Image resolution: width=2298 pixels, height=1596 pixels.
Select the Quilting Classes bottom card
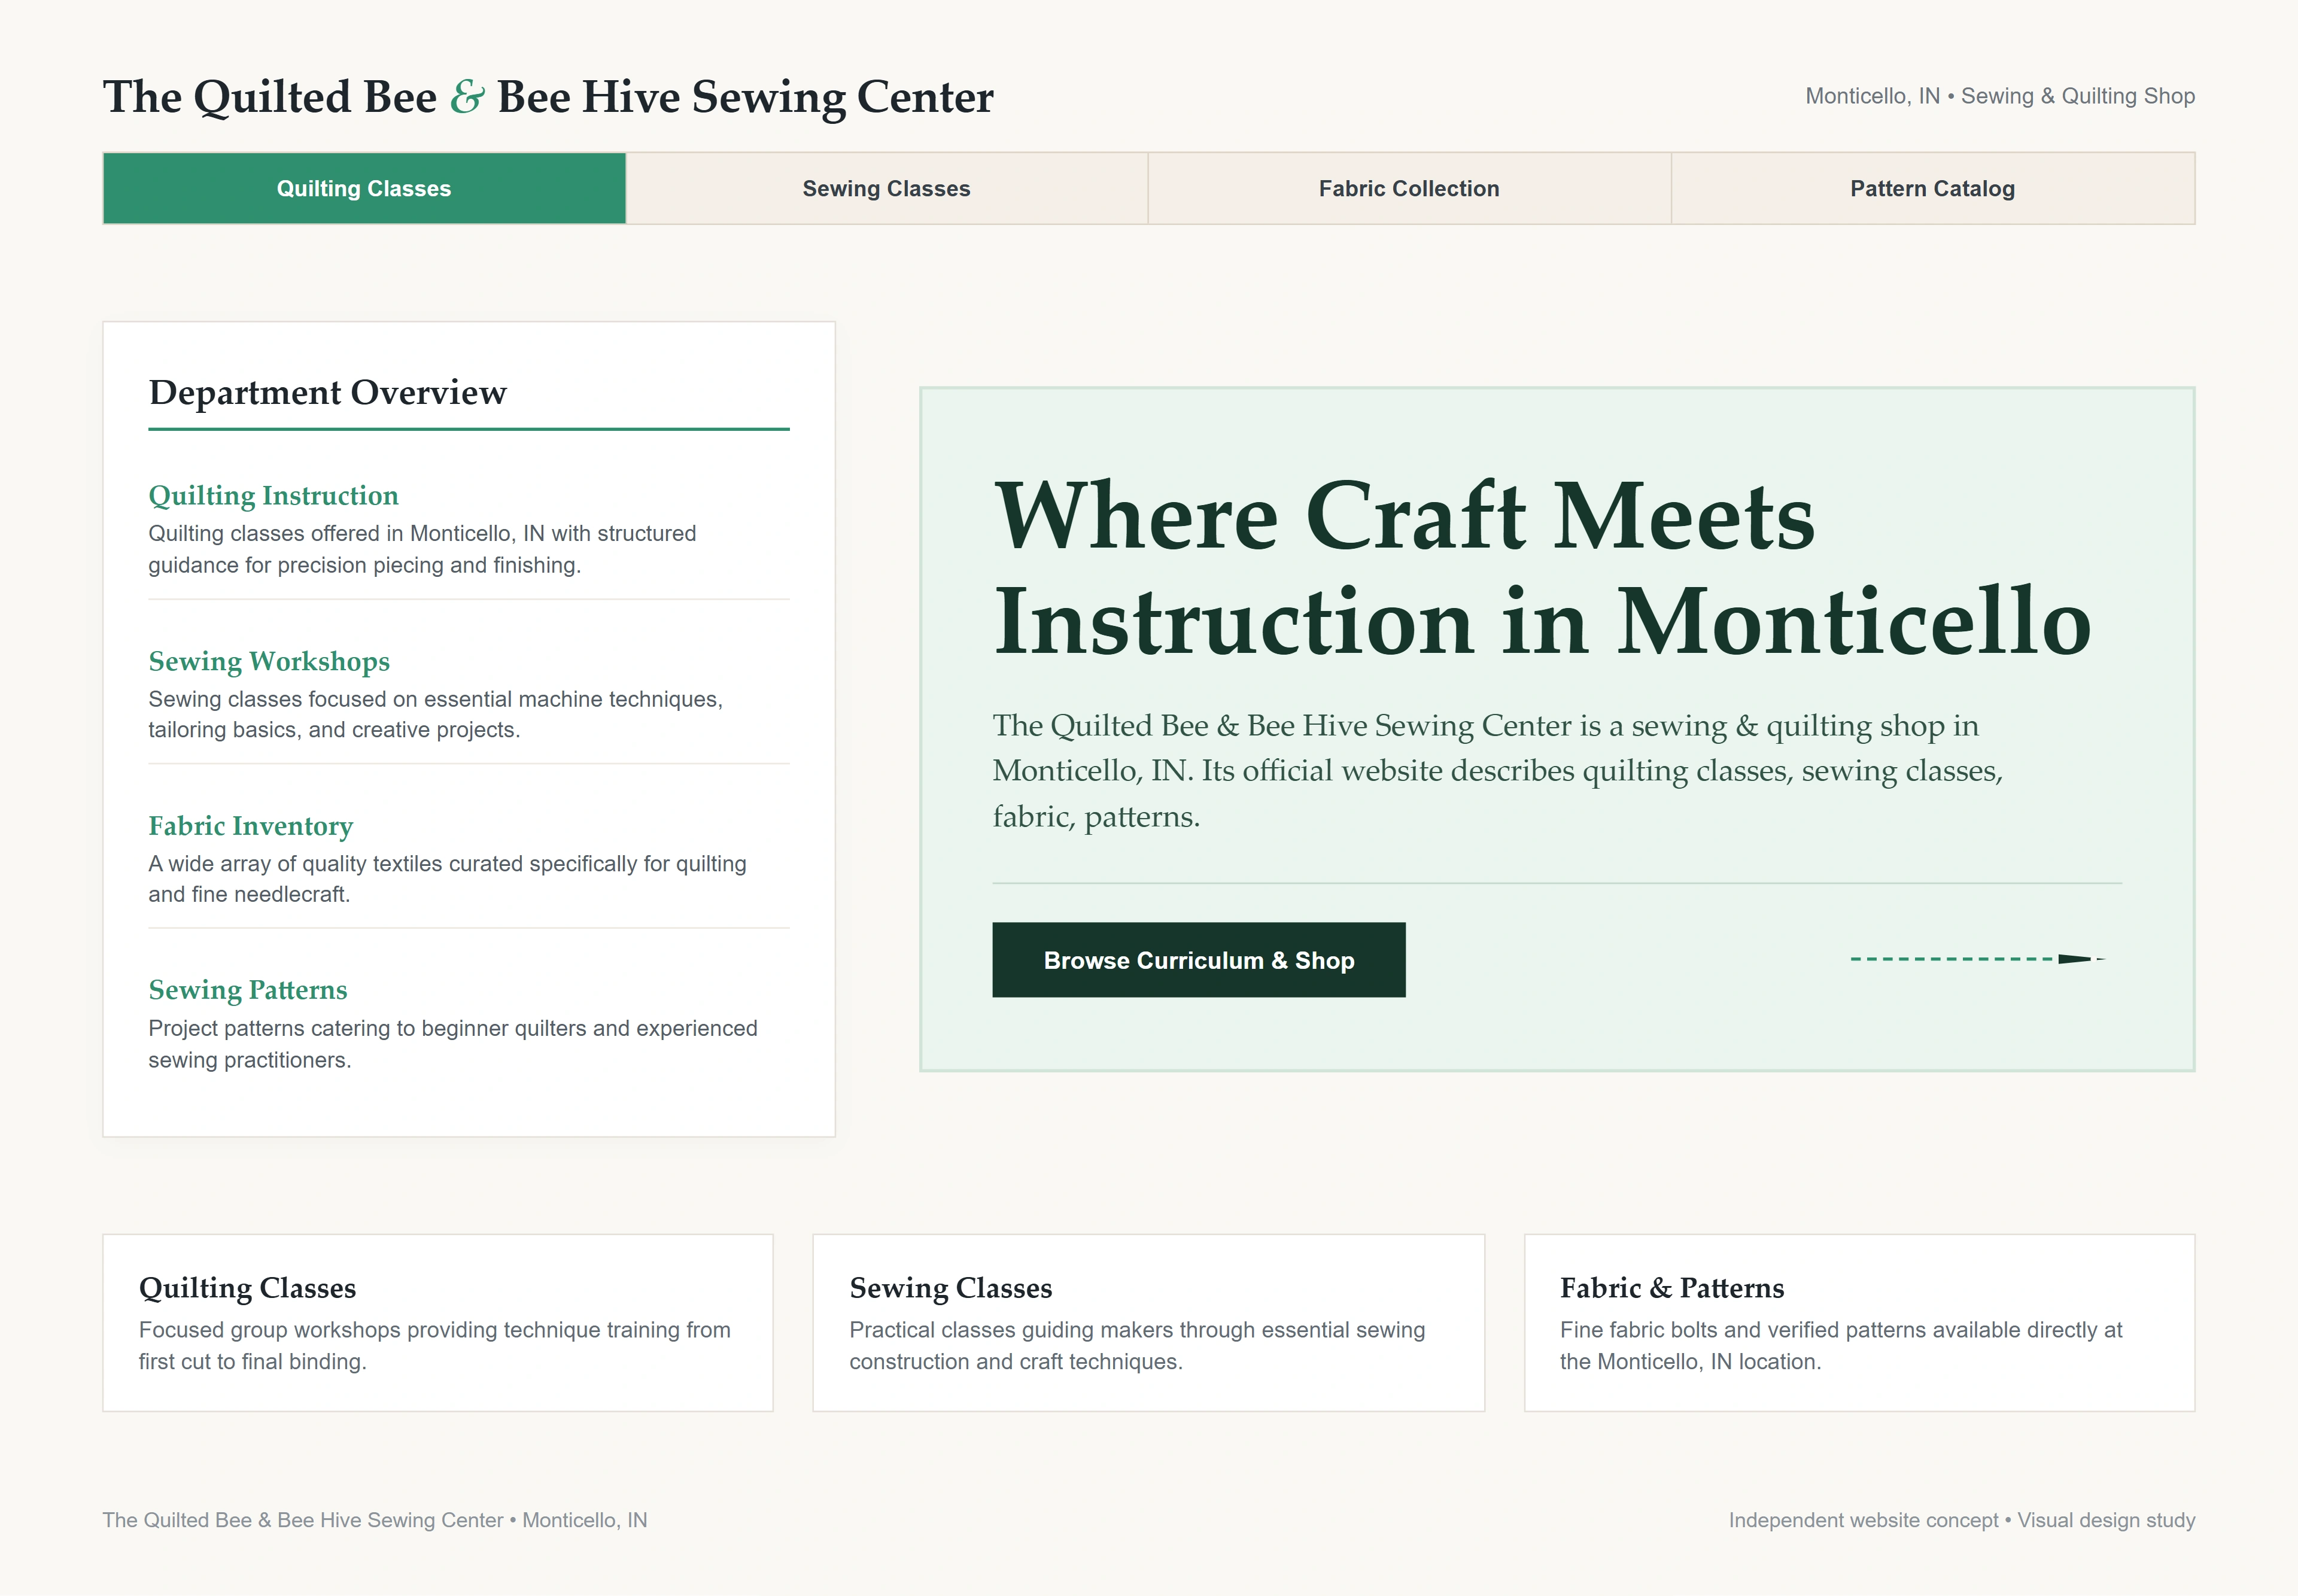point(438,1322)
